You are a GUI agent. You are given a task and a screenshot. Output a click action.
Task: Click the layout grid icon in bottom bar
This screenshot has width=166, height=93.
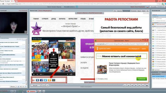[44, 91]
